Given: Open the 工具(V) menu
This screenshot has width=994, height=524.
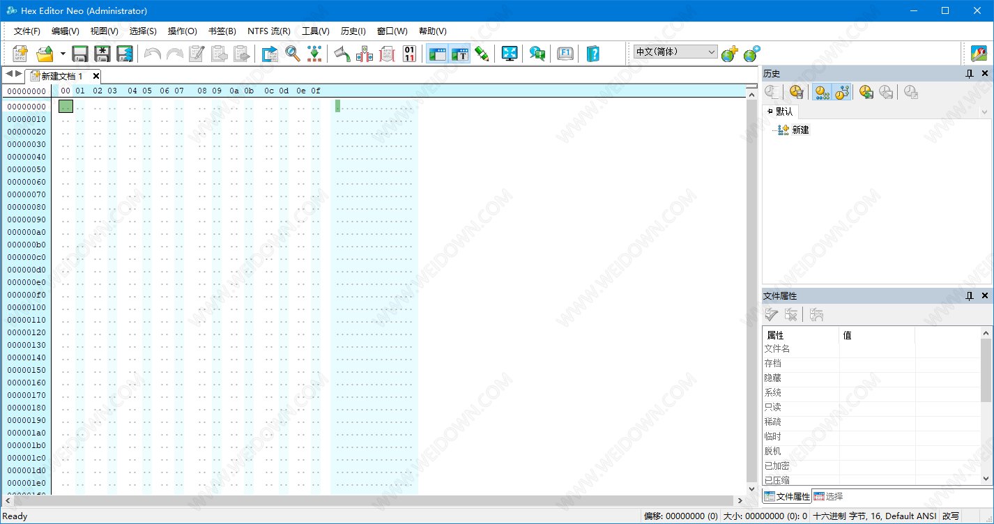Looking at the screenshot, I should (316, 31).
